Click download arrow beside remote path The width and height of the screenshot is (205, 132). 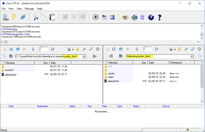[x=111, y=56]
